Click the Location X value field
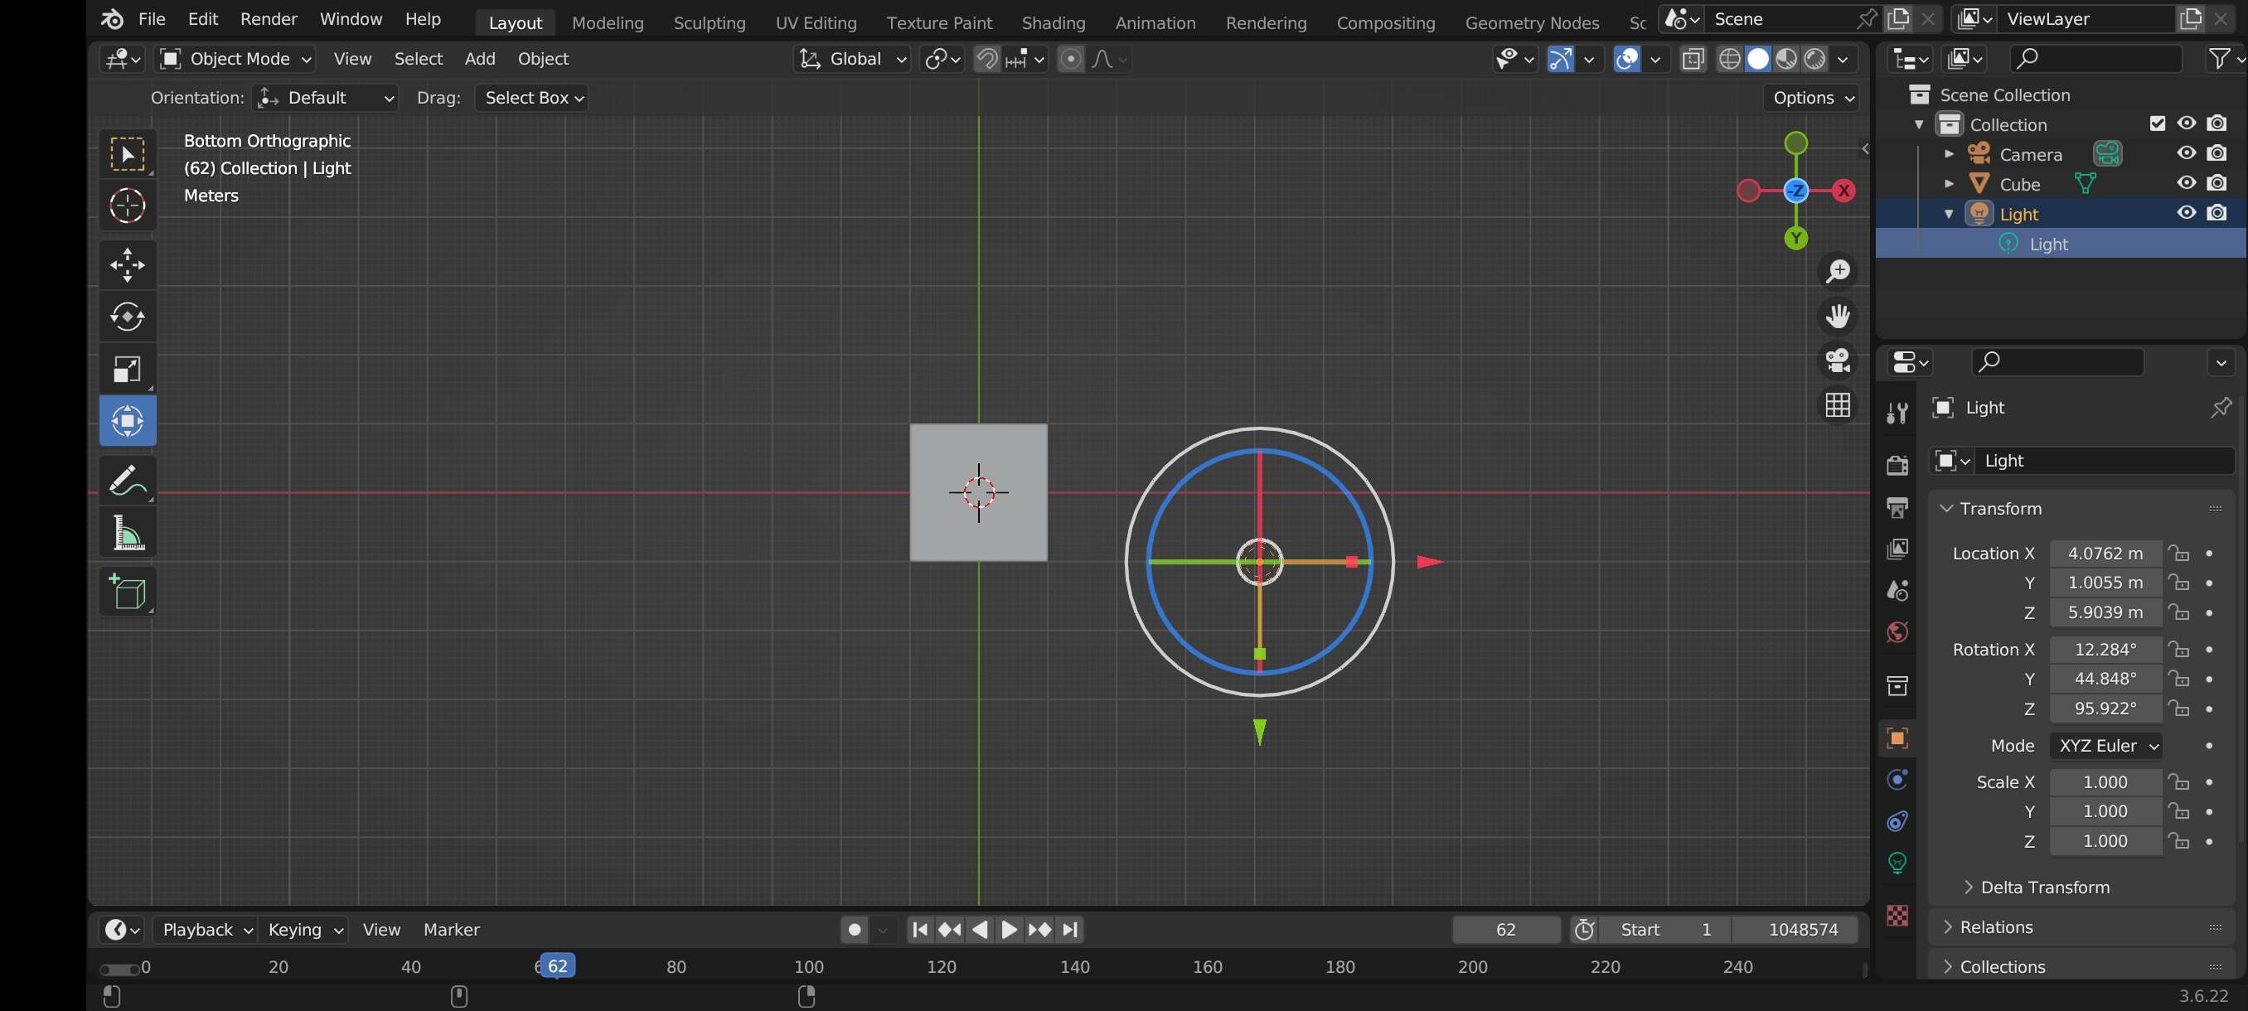The height and width of the screenshot is (1011, 2248). [2104, 553]
